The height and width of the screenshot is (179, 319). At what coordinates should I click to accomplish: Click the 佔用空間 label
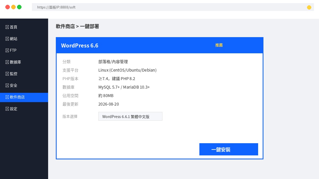[x=70, y=96]
